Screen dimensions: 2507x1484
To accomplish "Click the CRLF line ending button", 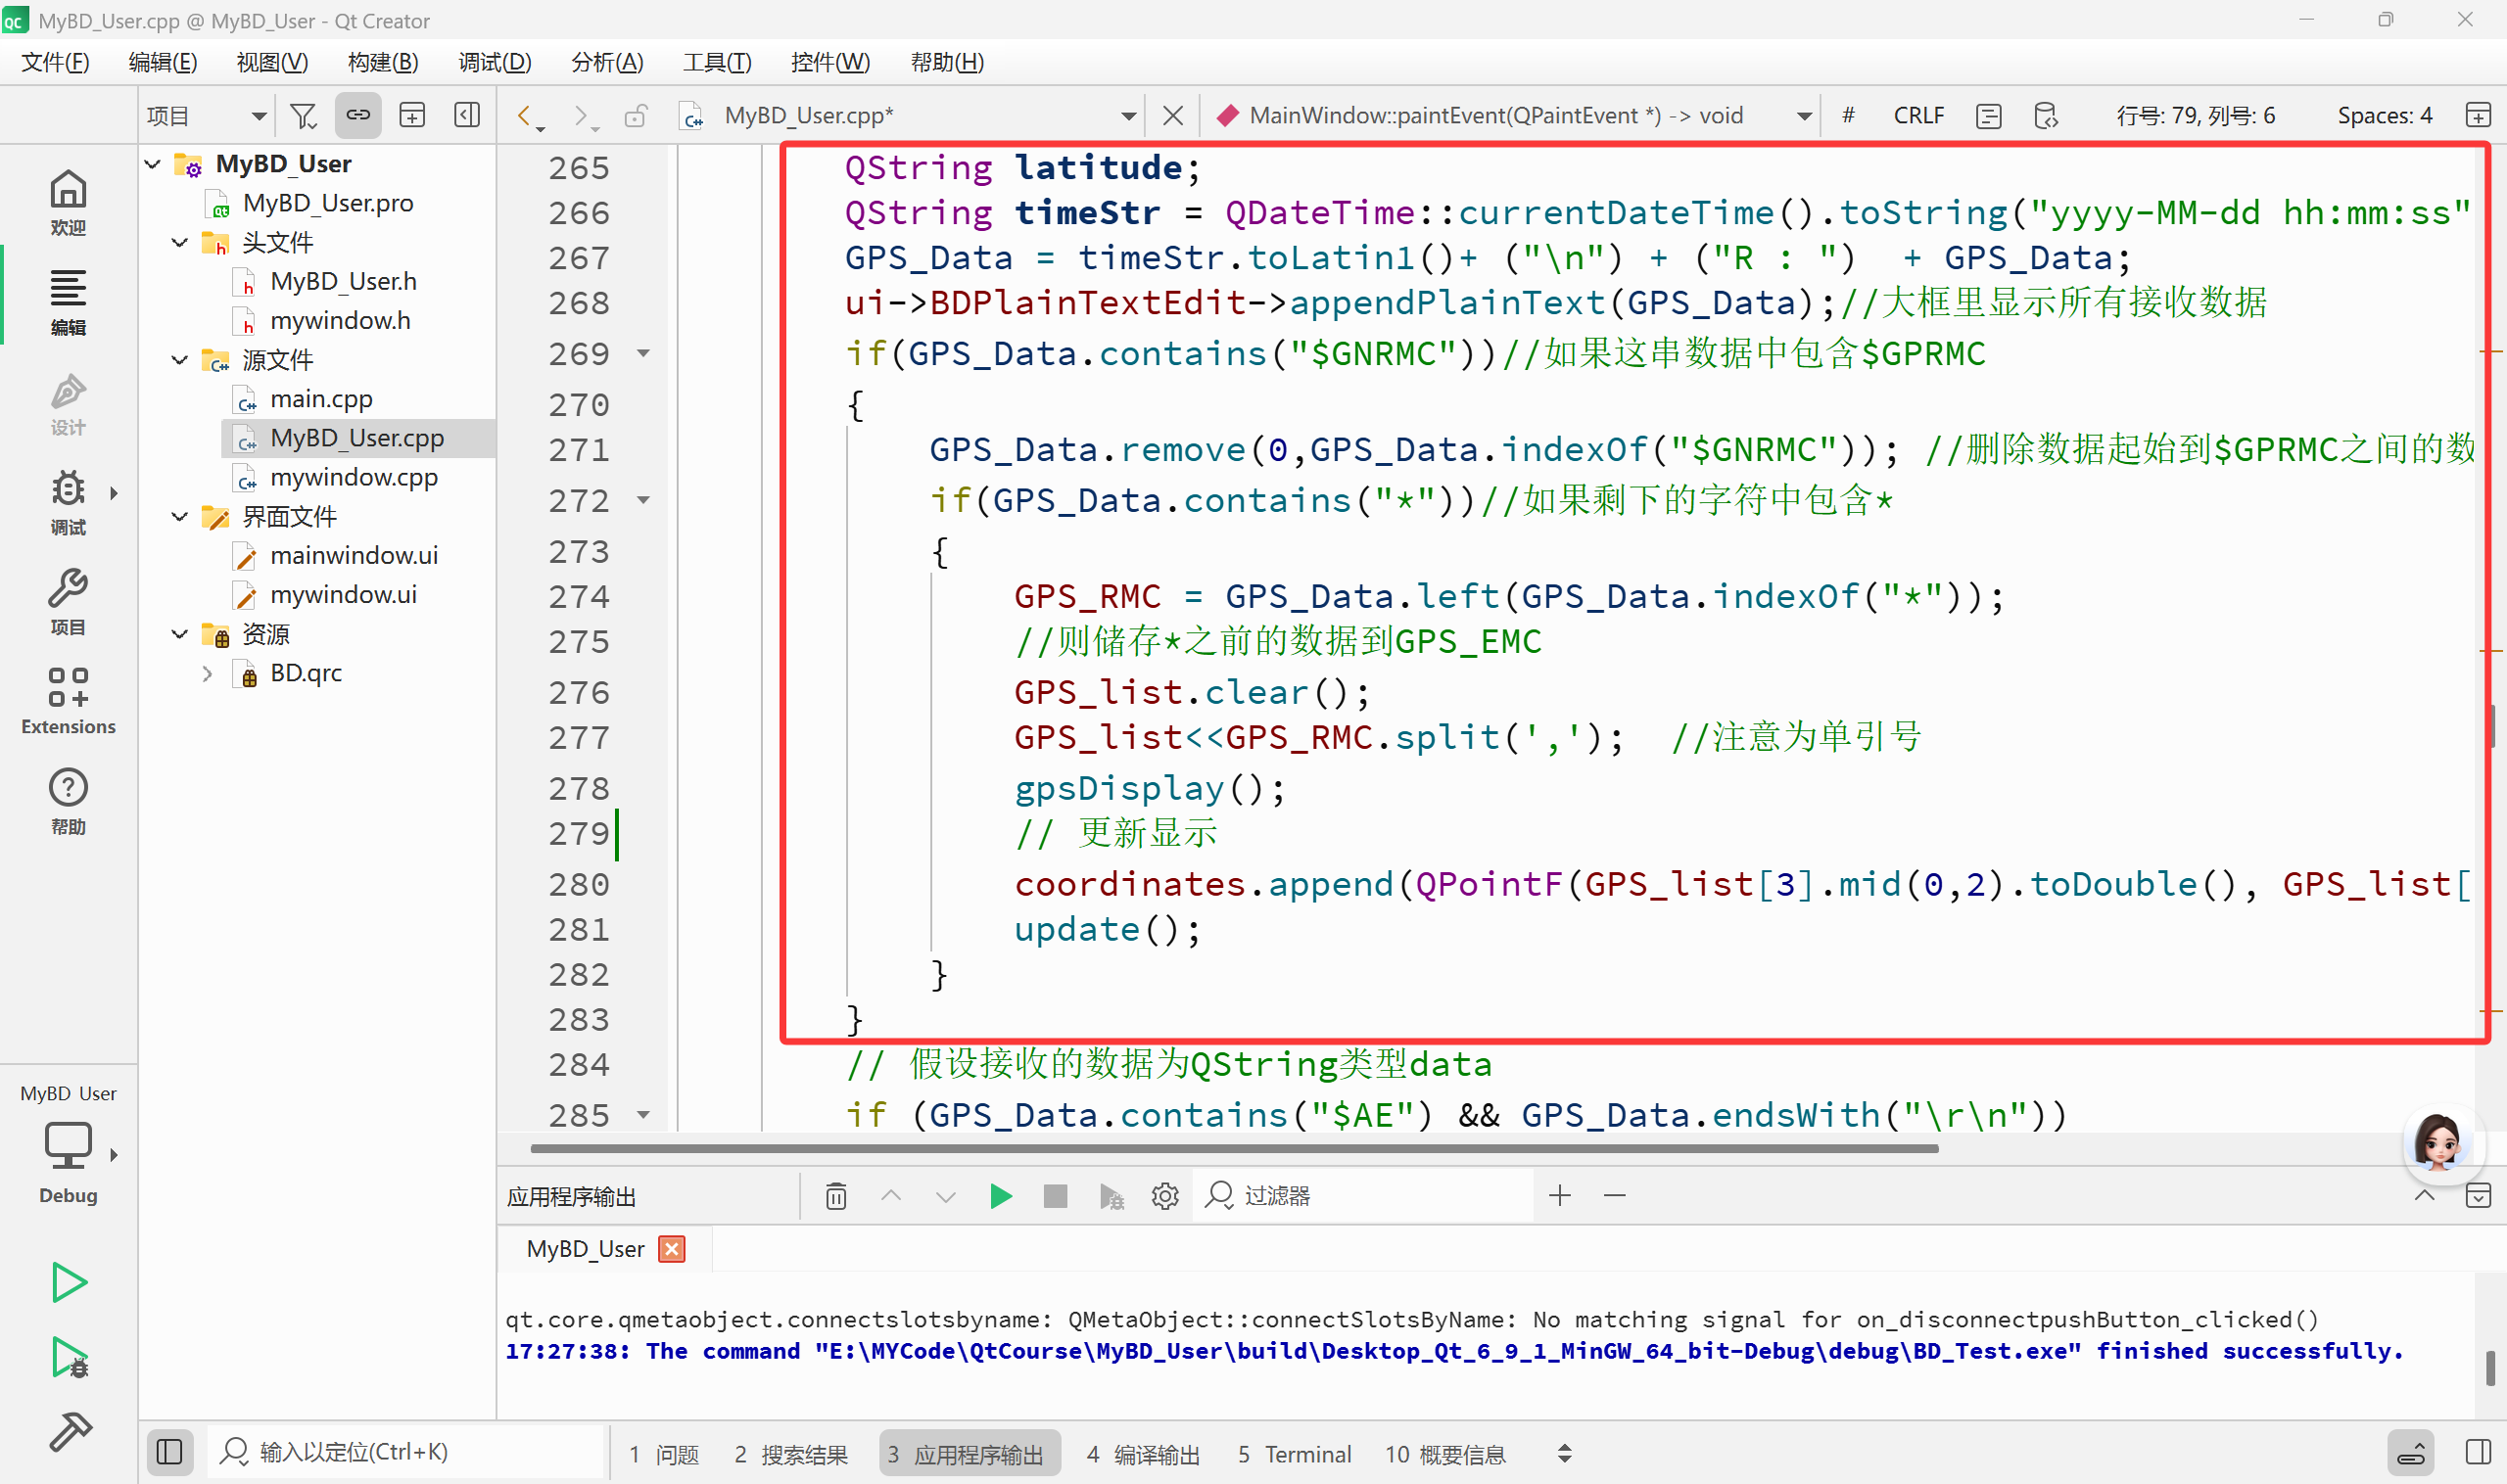I will point(1917,116).
